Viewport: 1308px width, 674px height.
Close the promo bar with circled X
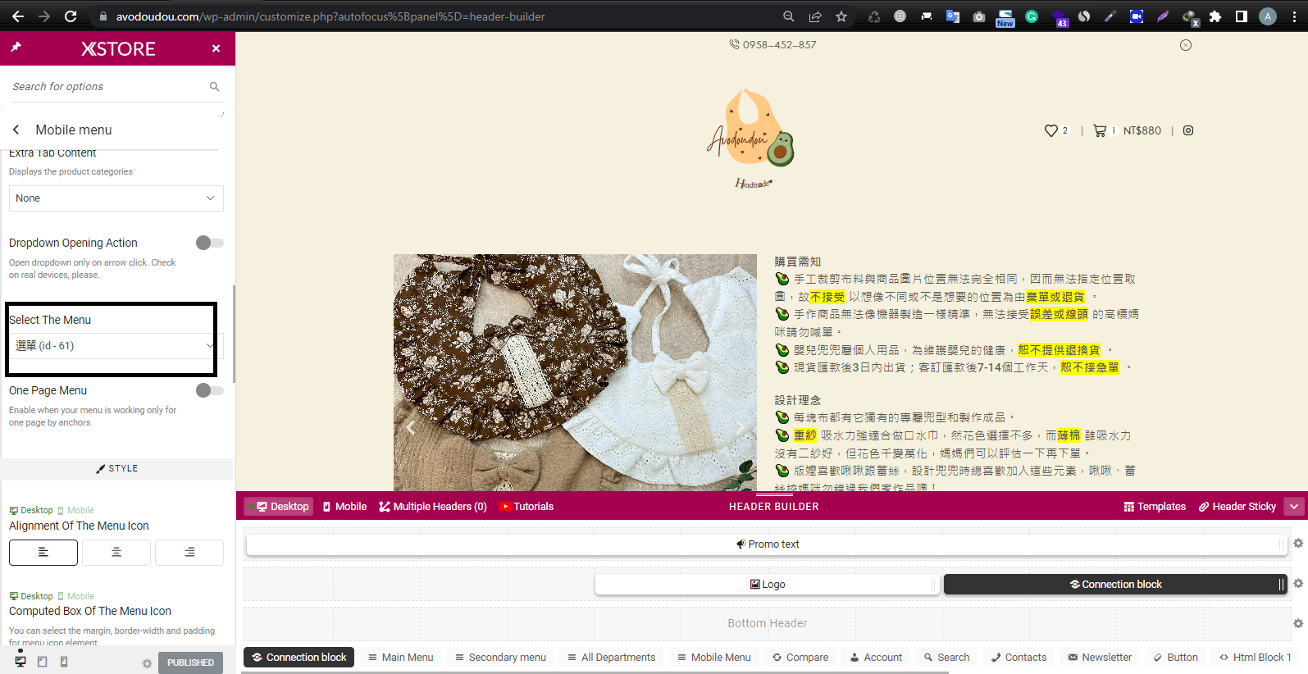pos(1186,45)
